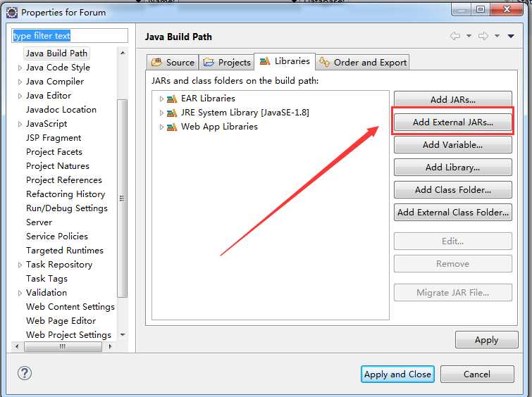532x397 pixels.
Task: Click the JRE System Library icon
Action: click(172, 113)
